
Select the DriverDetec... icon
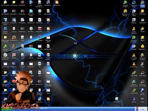coord(14,21)
